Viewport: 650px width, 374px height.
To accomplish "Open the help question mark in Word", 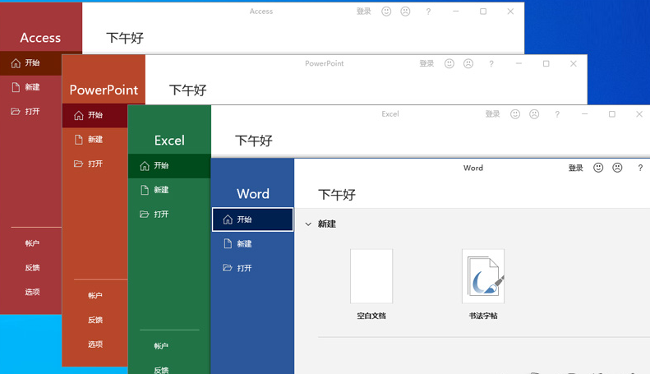I will (x=640, y=168).
